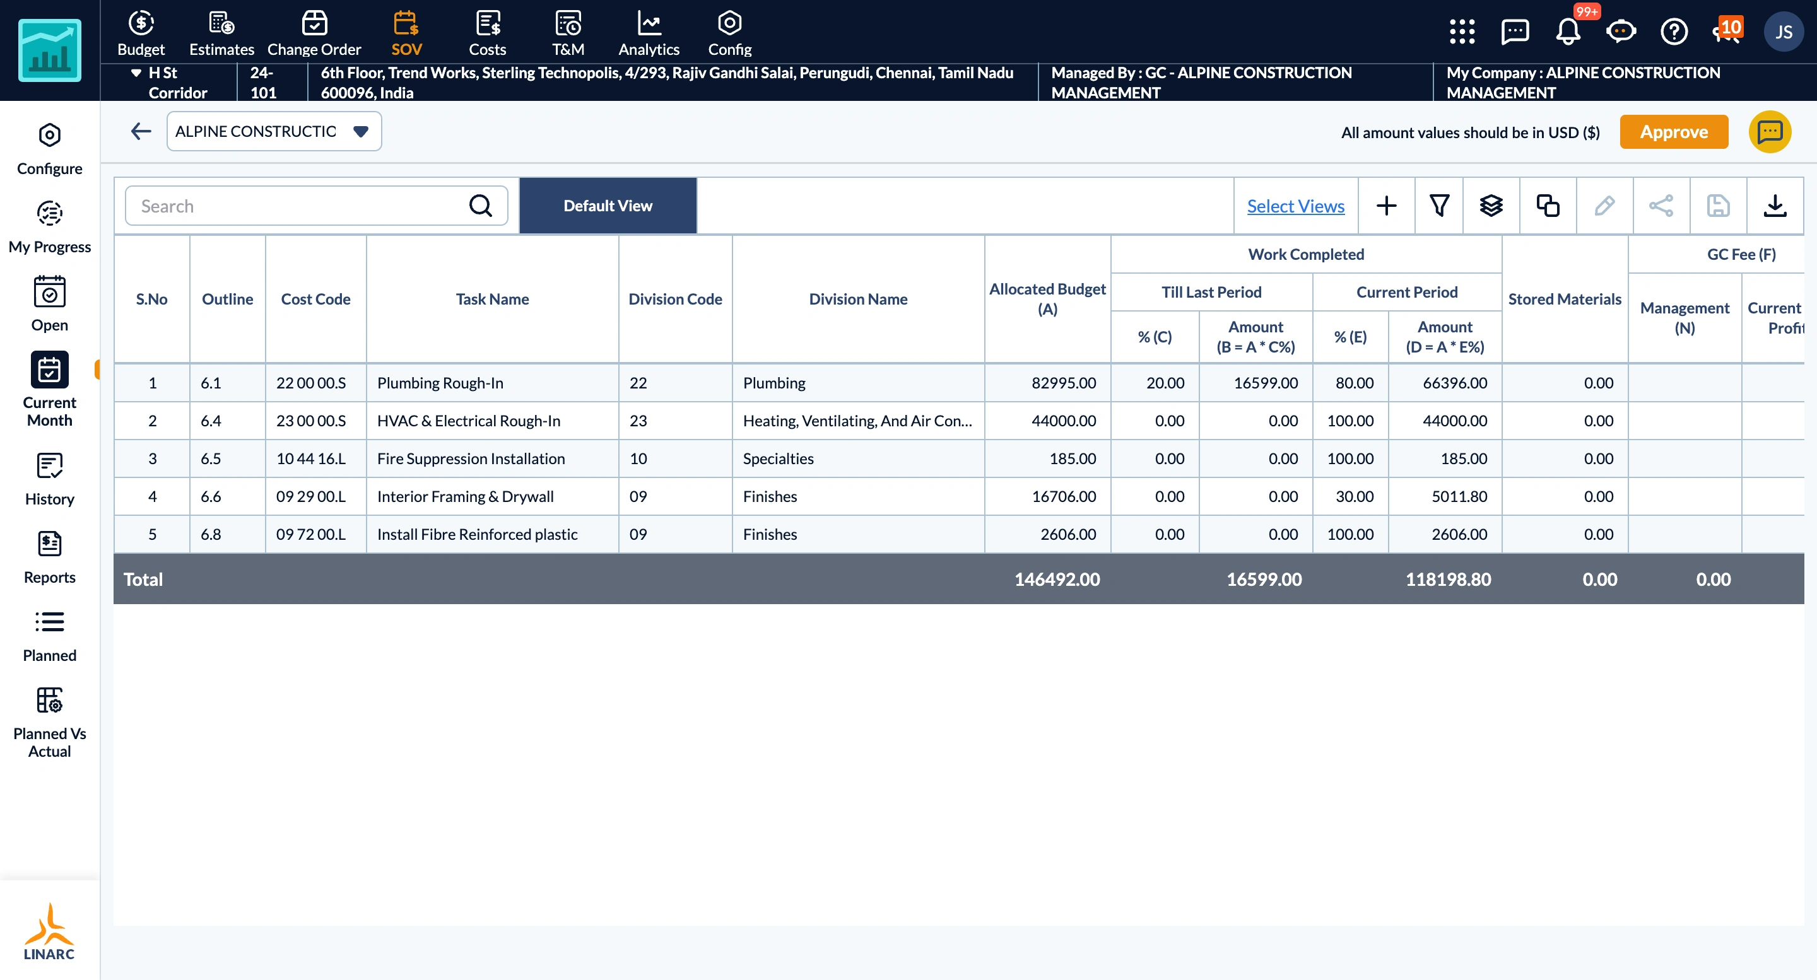Open the notifications bell
This screenshot has width=1817, height=980.
click(1568, 32)
